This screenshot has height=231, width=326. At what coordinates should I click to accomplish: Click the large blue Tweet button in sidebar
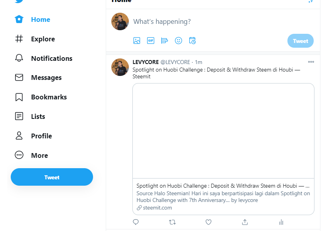[52, 177]
